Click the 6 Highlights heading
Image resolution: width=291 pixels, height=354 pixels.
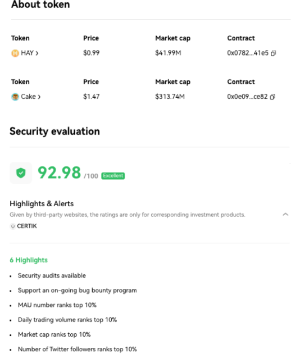click(29, 260)
